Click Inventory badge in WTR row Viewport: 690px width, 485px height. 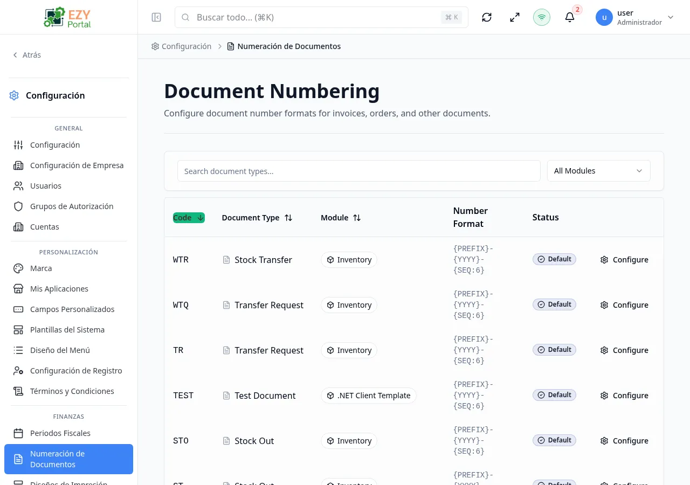[x=349, y=260]
